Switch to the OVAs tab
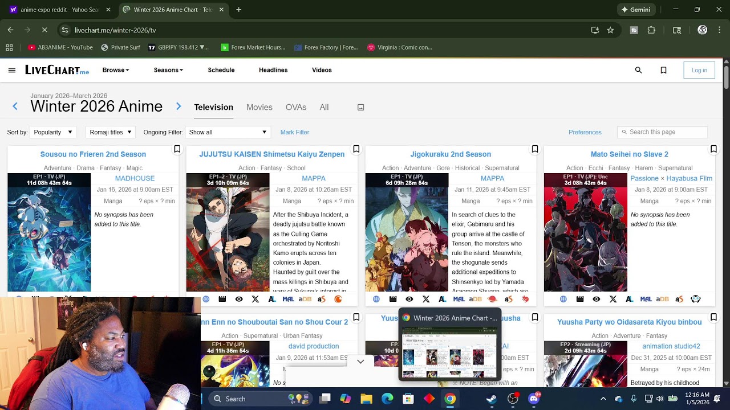The width and height of the screenshot is (730, 410). pos(296,107)
